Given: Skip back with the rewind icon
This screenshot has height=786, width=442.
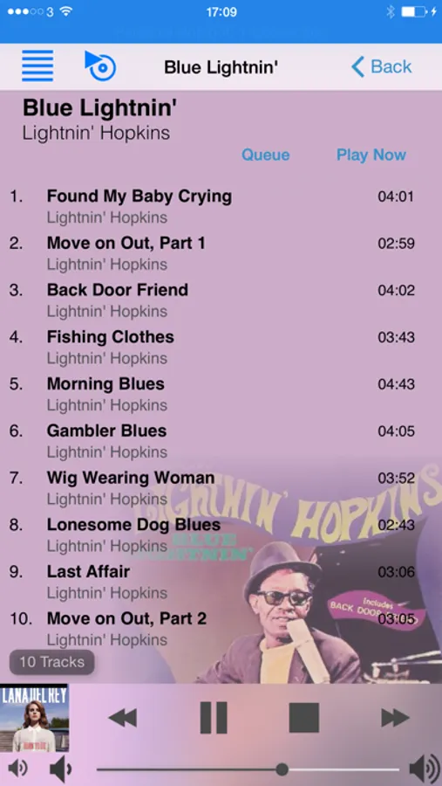Looking at the screenshot, I should 123,718.
